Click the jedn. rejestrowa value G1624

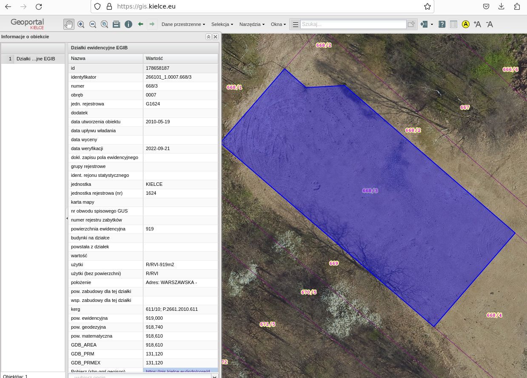tap(153, 104)
